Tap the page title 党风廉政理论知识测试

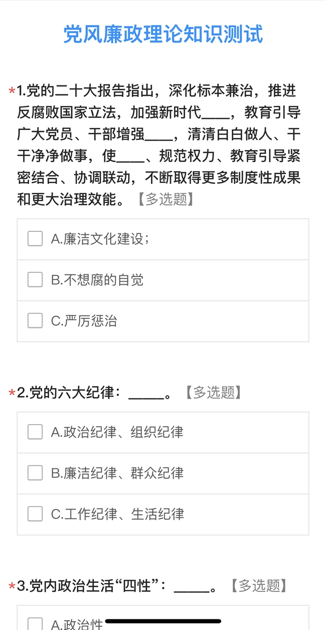tap(163, 35)
